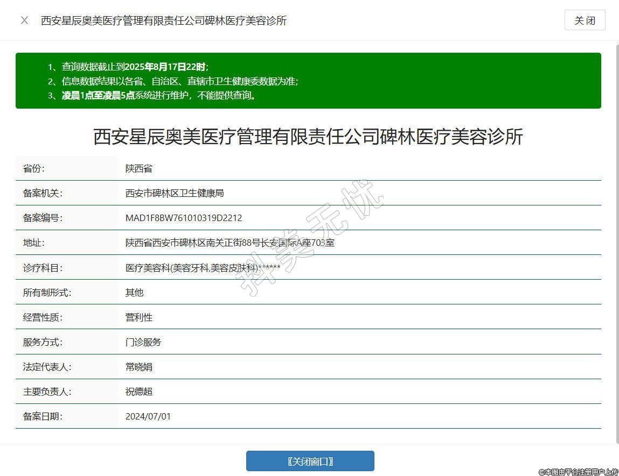
Task: Click the 主要负责人 row label
Action: click(47, 392)
